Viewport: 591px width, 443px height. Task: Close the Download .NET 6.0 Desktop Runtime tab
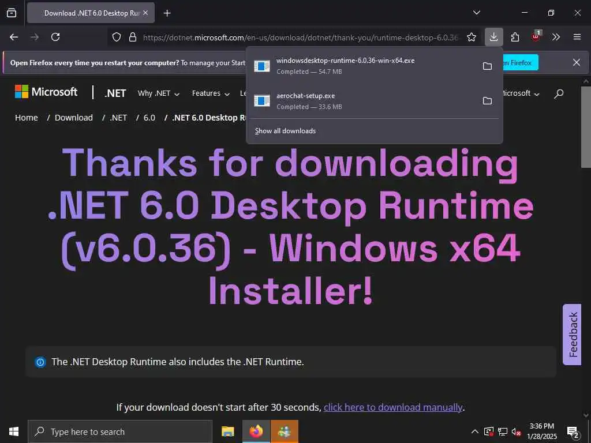pyautogui.click(x=145, y=13)
